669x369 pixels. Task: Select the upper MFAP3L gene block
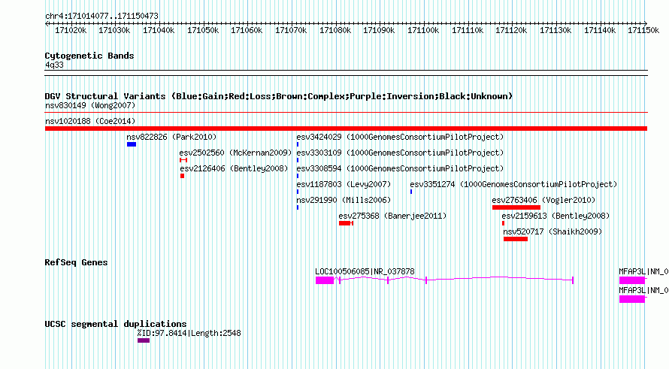(632, 280)
